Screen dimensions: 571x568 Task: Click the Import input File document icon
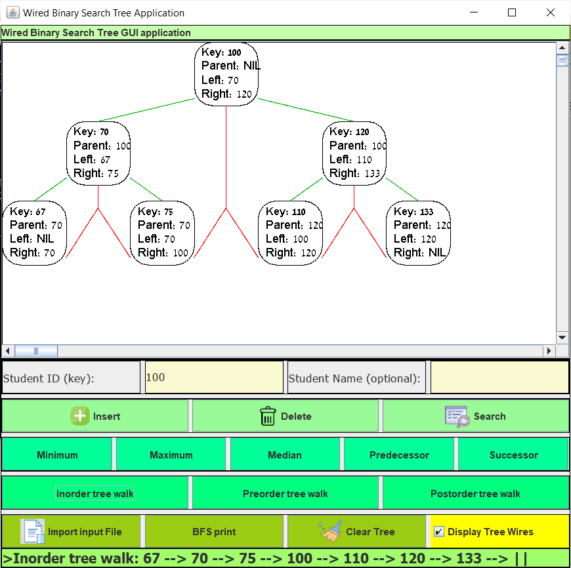32,531
